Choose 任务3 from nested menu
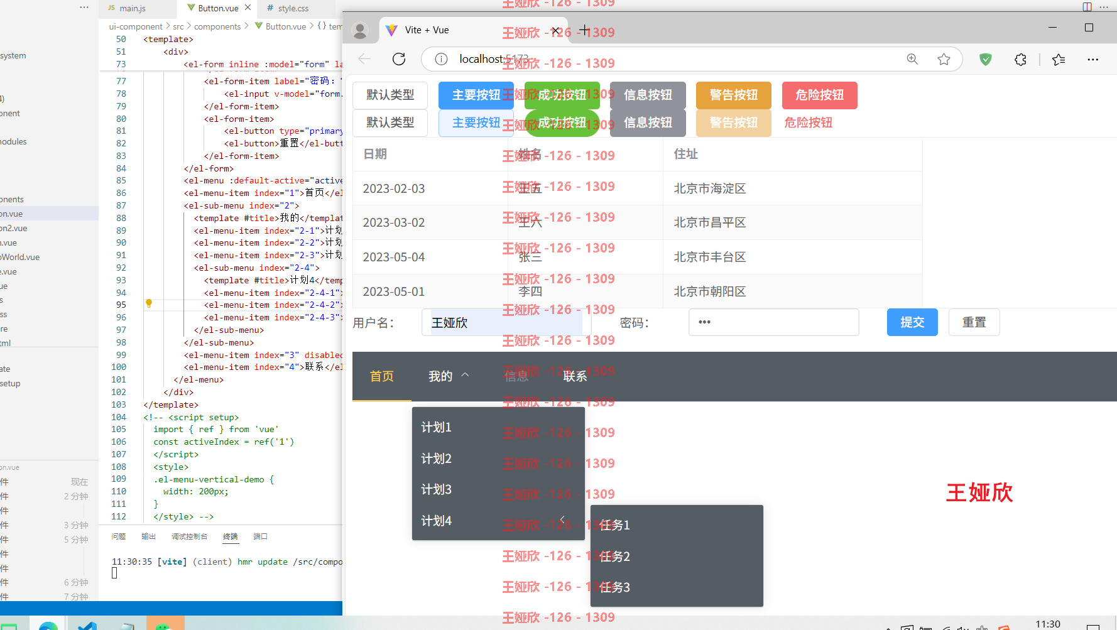This screenshot has height=630, width=1117. pyautogui.click(x=677, y=587)
